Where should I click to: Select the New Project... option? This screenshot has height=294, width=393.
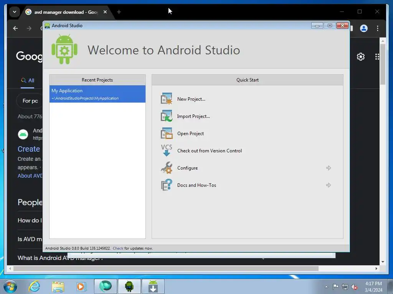191,99
